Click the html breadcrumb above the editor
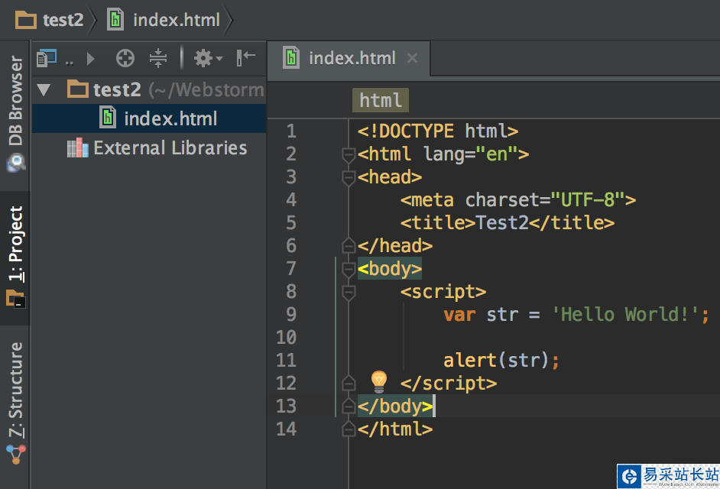The image size is (720, 489). click(x=381, y=101)
